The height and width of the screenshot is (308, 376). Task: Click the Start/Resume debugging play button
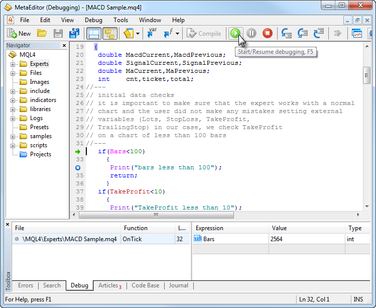point(234,34)
